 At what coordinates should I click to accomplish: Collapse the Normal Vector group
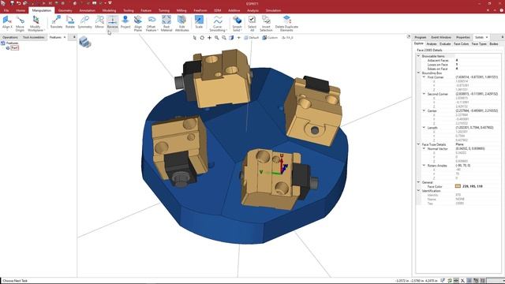point(424,149)
